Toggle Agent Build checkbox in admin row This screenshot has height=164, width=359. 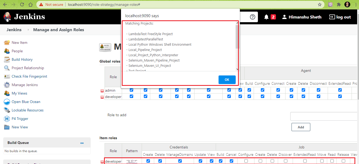249,90
